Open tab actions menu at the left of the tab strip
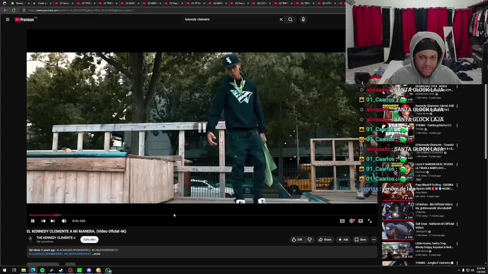The image size is (488, 274). point(5,3)
